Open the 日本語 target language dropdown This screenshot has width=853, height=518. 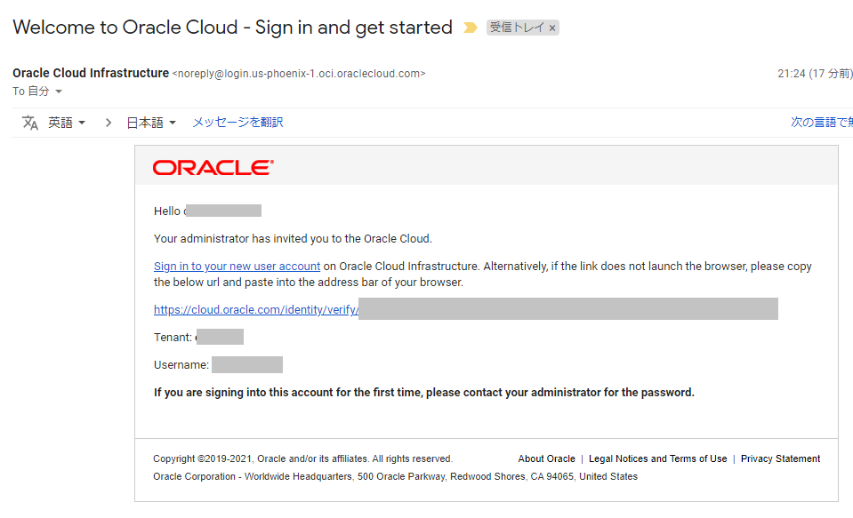(151, 123)
